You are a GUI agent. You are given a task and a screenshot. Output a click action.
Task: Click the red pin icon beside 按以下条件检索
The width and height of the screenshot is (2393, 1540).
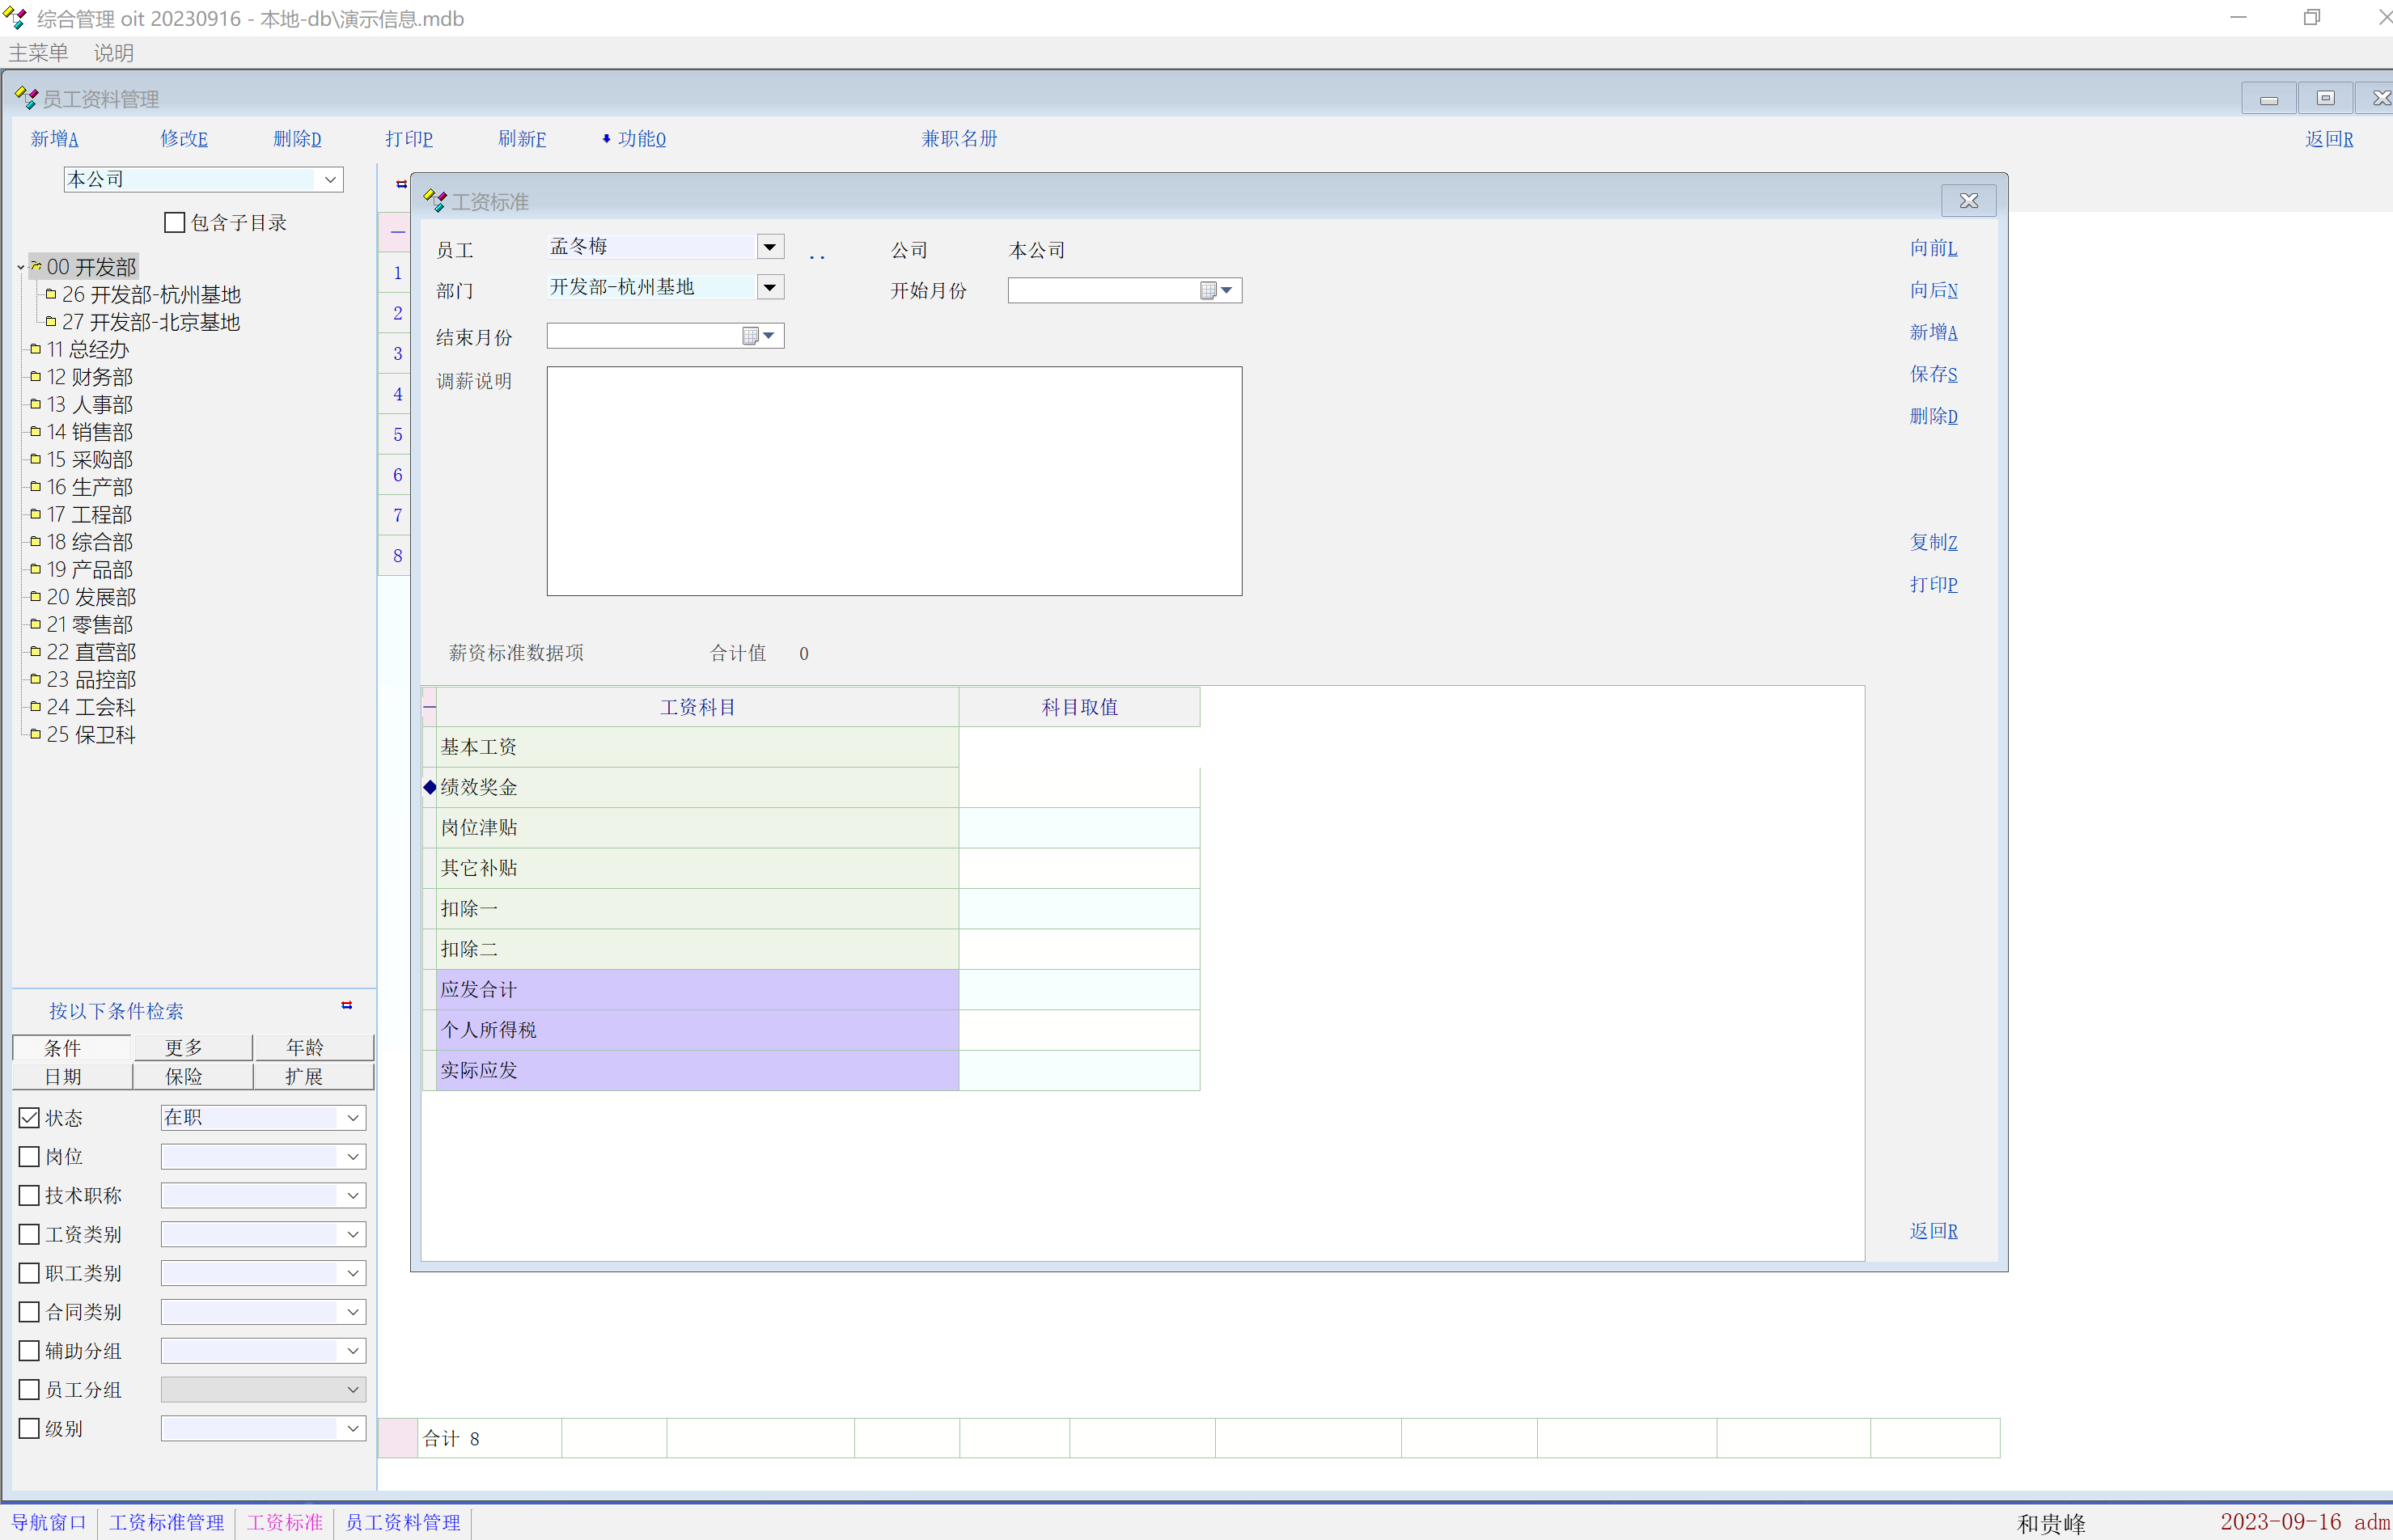point(347,1005)
